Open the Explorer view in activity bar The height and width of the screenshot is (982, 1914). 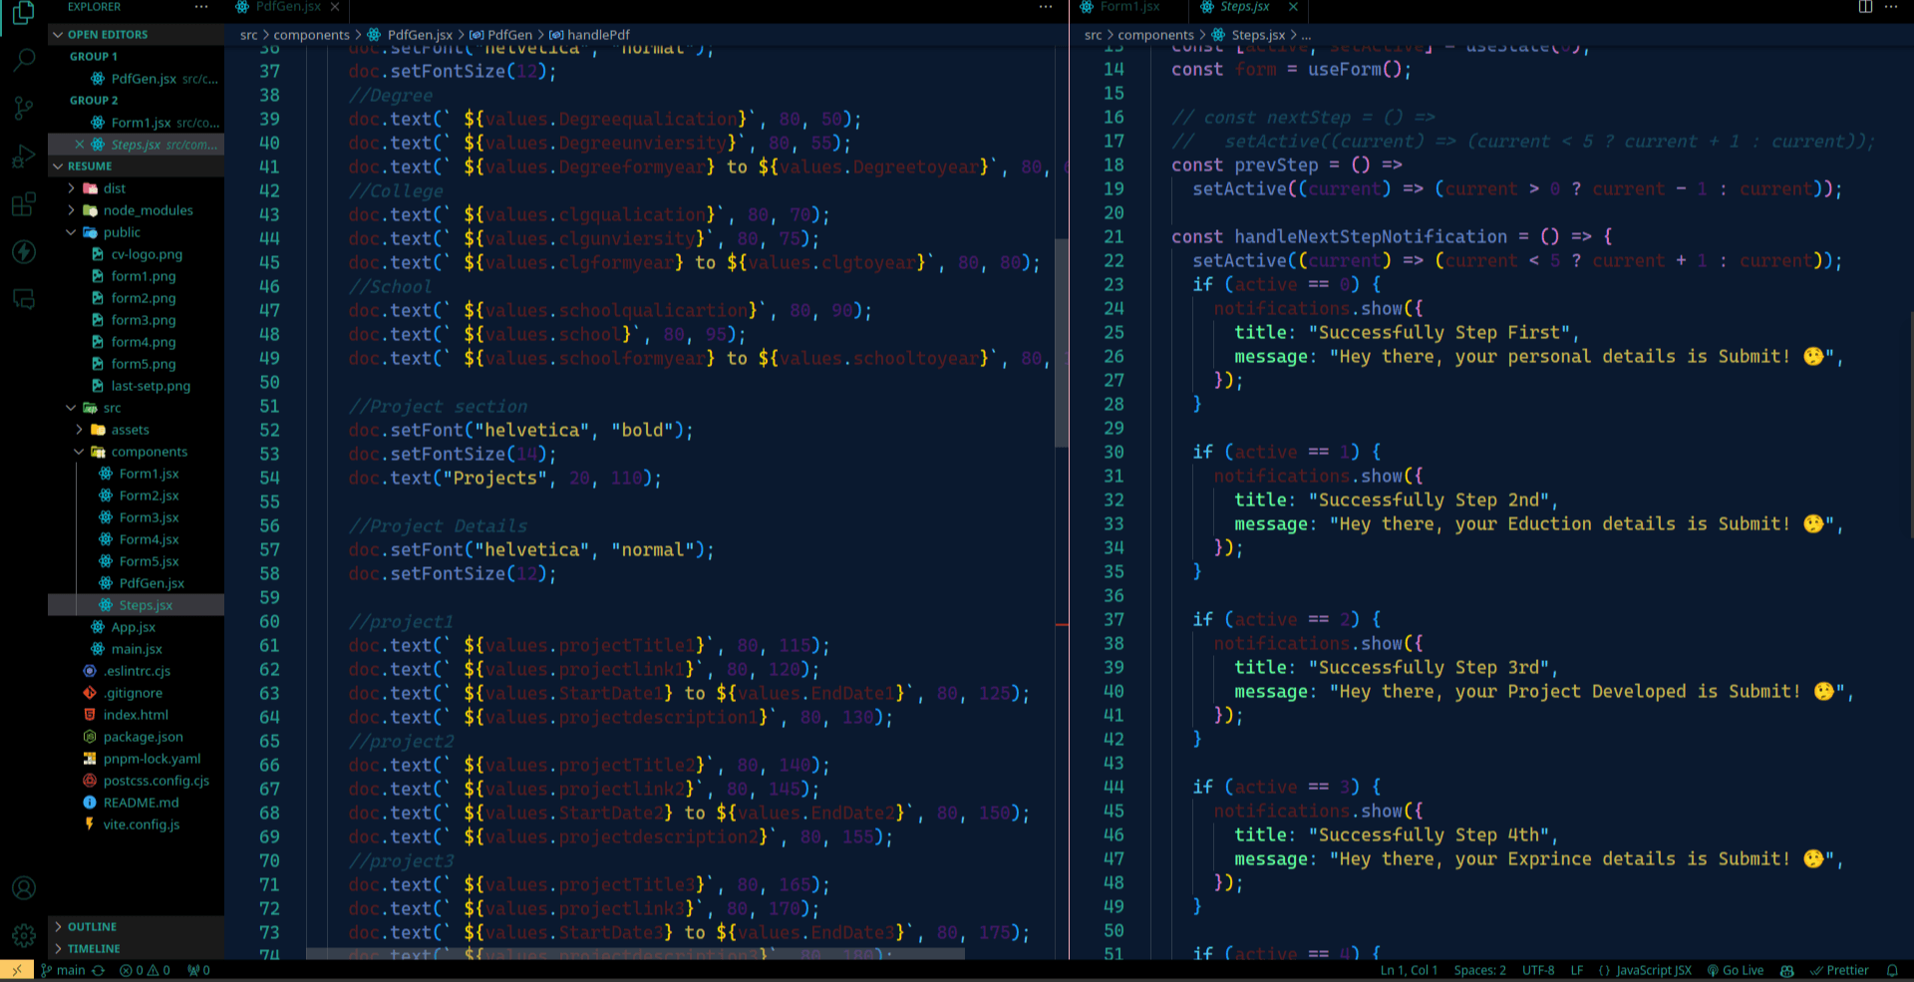pyautogui.click(x=23, y=13)
